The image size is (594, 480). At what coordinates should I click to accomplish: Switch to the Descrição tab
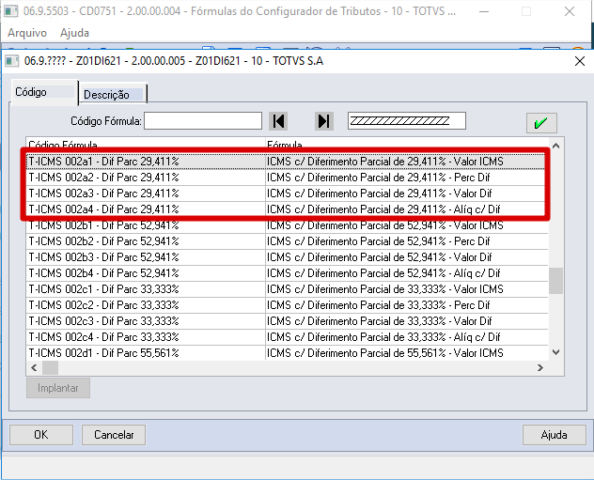coord(113,94)
